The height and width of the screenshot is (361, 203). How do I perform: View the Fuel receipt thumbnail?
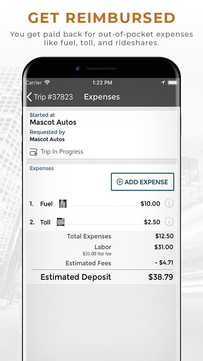[63, 204]
